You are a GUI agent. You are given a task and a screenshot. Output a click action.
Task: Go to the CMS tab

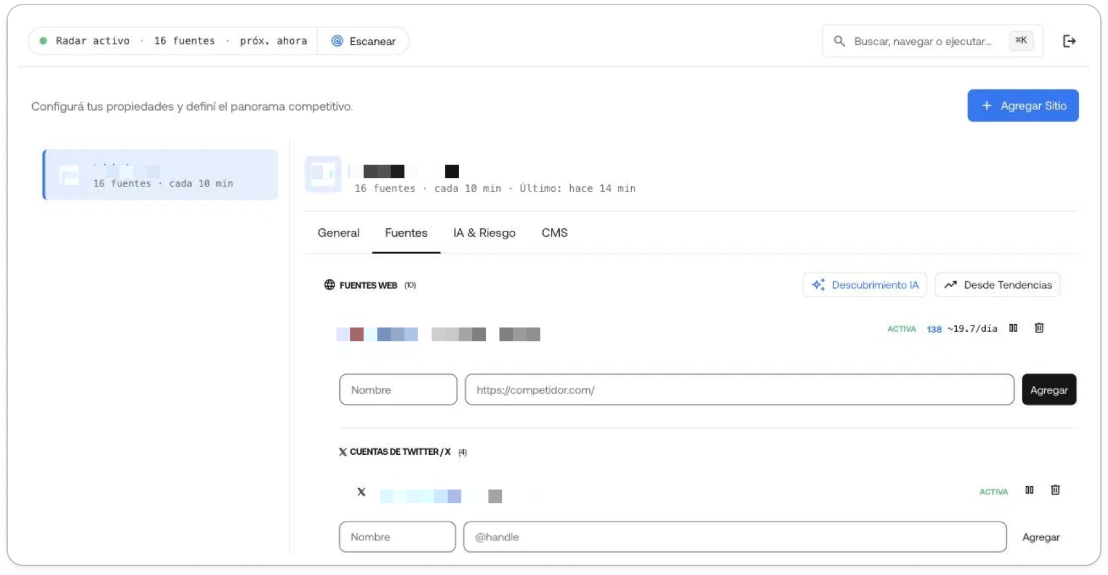[555, 233]
